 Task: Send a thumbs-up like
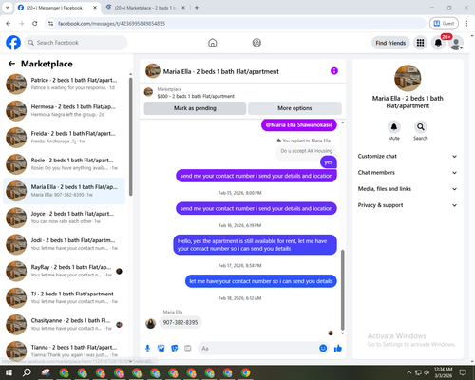338,349
